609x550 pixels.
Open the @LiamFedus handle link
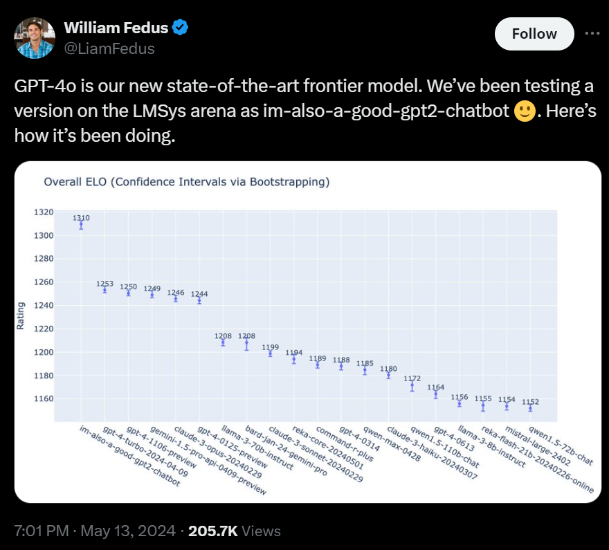pos(109,48)
